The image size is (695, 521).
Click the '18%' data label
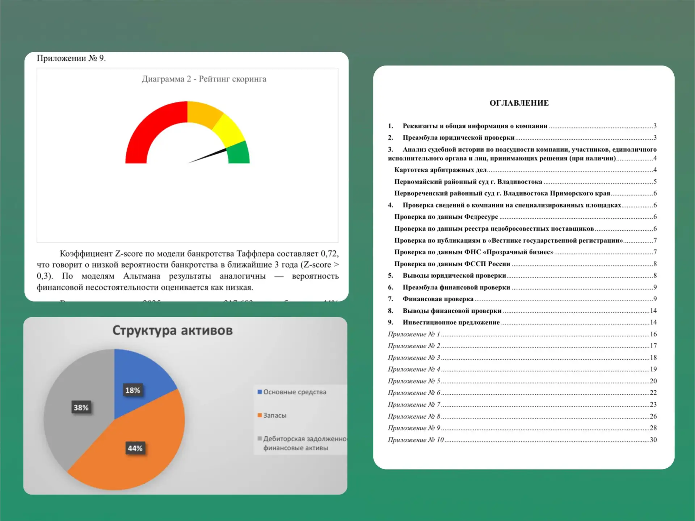click(133, 390)
